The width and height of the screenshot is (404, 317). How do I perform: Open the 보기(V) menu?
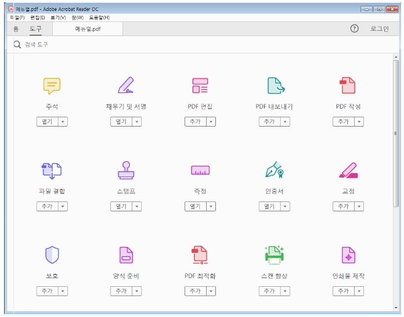[x=58, y=17]
